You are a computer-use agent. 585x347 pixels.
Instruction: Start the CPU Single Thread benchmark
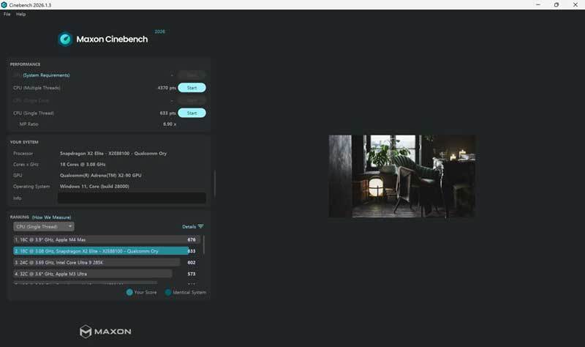[192, 113]
